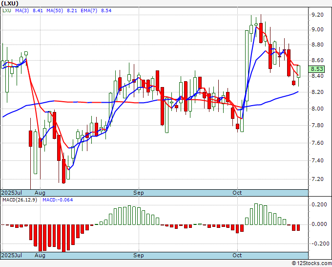Click the (LXU) chart title
The image size is (332, 267).
10,3
